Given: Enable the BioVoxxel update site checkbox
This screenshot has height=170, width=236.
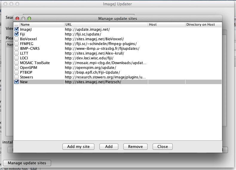Looking at the screenshot, I should tap(16, 39).
